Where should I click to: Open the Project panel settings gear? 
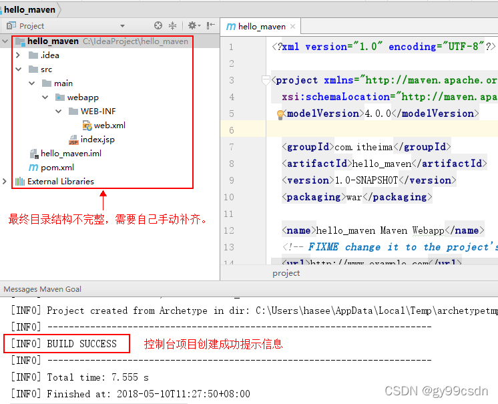point(194,25)
